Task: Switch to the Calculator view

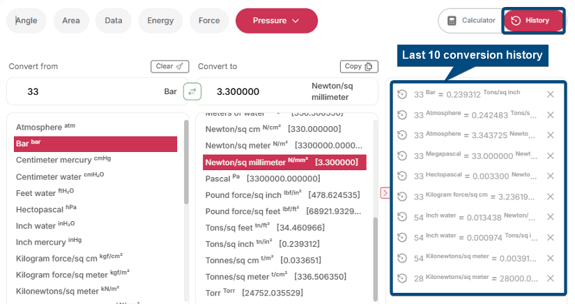Action: pos(471,21)
